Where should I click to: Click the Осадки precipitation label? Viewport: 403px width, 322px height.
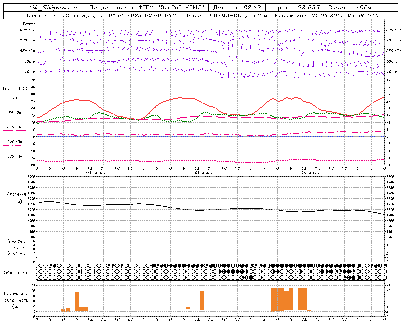click(16, 247)
